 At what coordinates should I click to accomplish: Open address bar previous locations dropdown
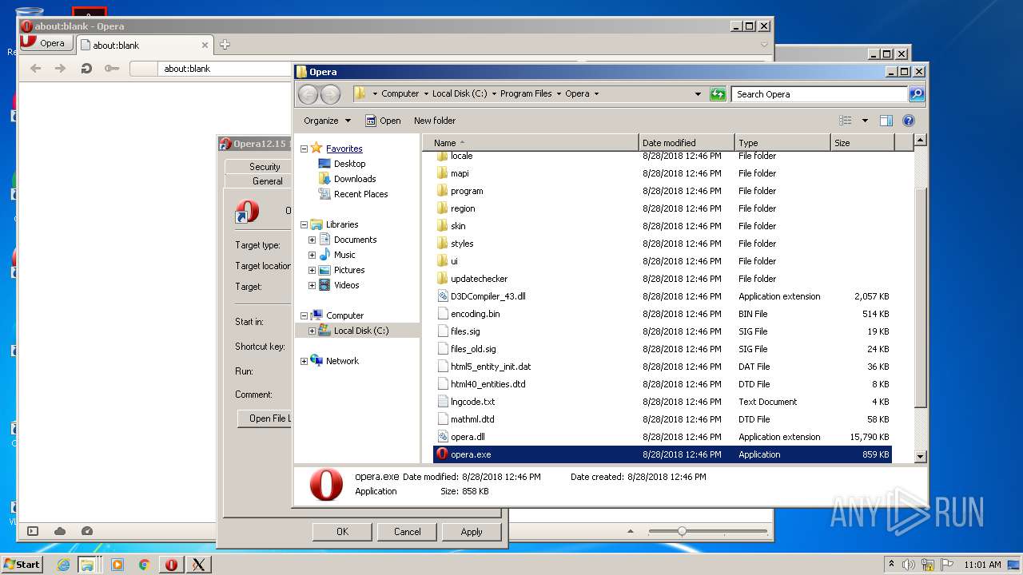[698, 94]
